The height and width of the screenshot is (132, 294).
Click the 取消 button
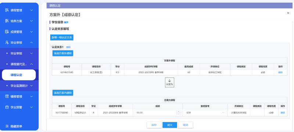tap(186, 125)
